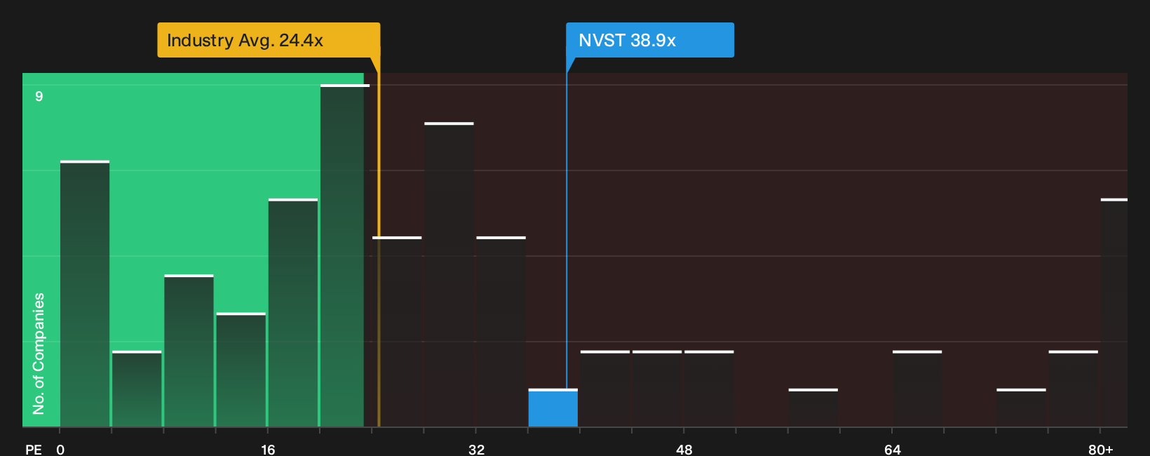
Task: Click the bar starting at PE 48
Action: click(x=709, y=389)
